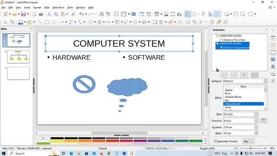277x156 pixels.
Task: Open the Properties sidebar deck icon
Action: click(273, 38)
